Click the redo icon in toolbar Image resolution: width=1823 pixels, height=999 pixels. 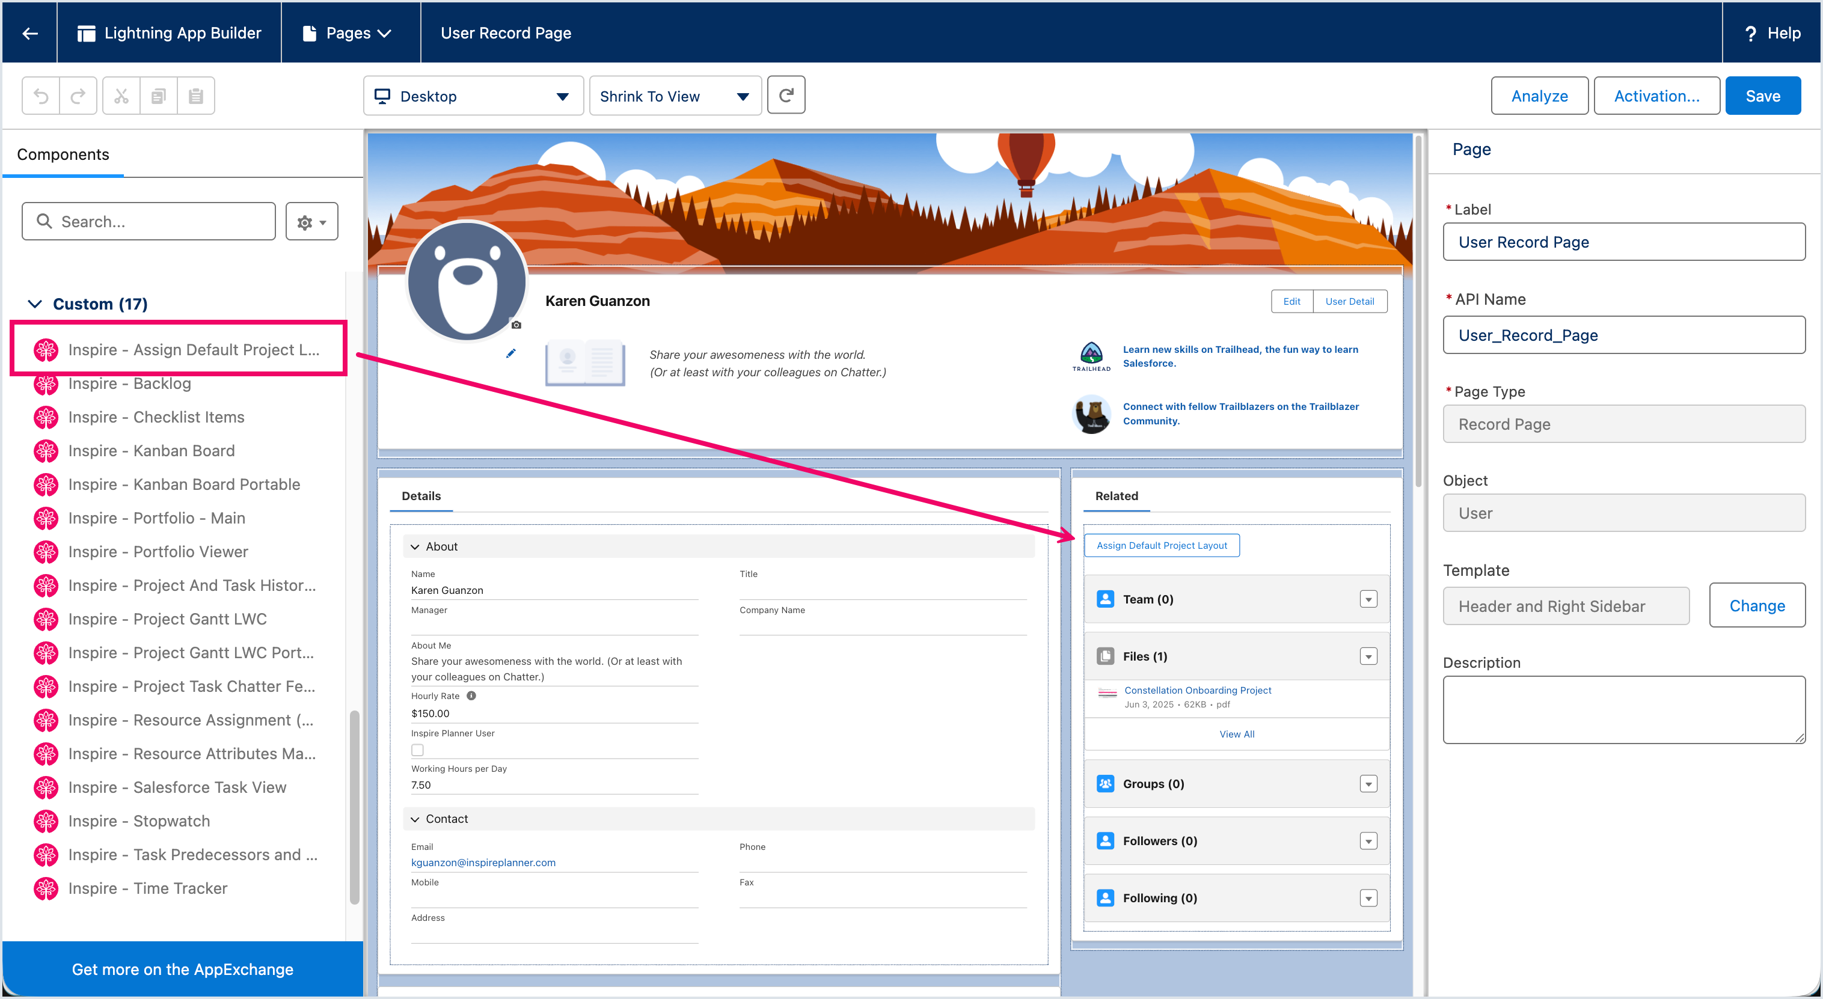[78, 96]
